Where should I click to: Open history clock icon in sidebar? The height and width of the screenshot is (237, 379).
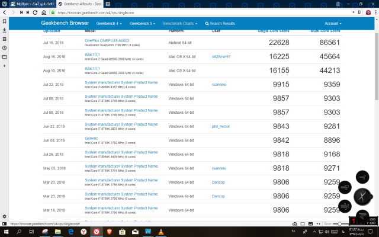coord(5,47)
